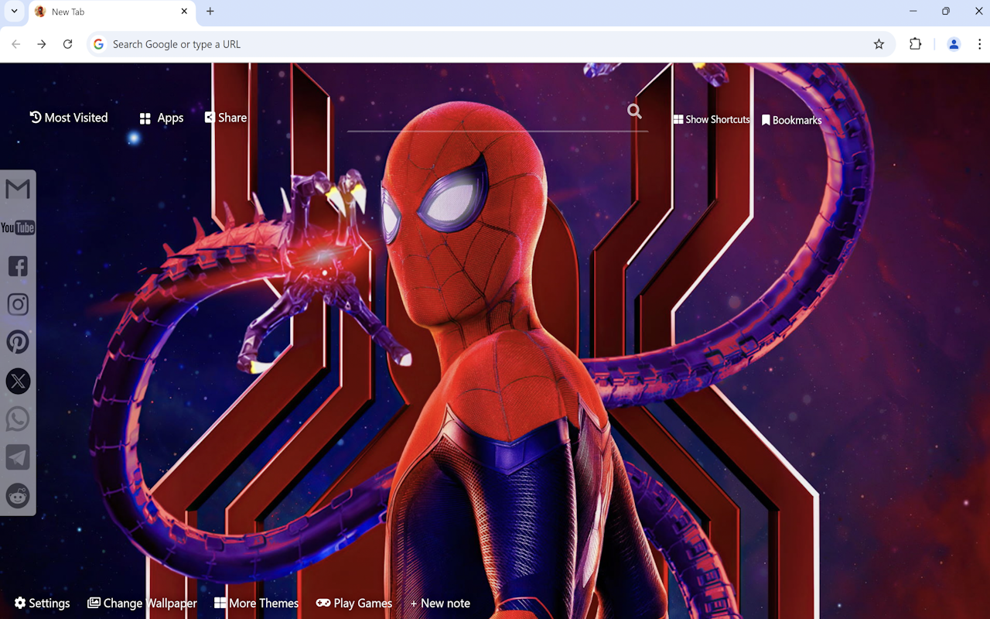Image resolution: width=990 pixels, height=619 pixels.
Task: Toggle Show Shortcuts visibility
Action: click(x=711, y=119)
